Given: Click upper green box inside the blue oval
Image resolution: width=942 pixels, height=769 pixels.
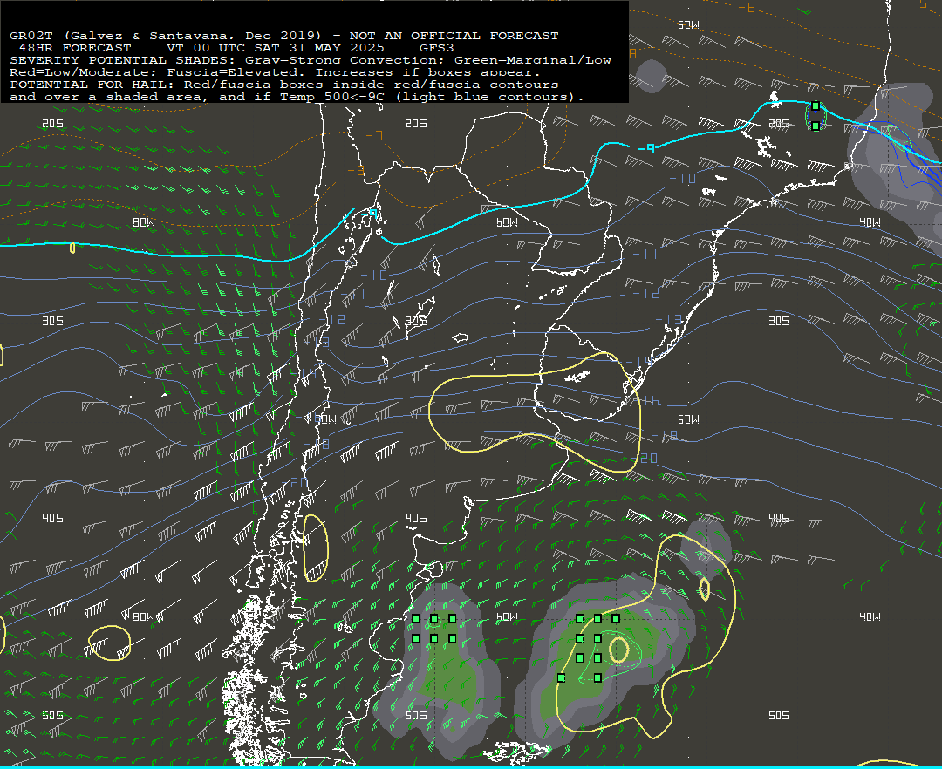Looking at the screenshot, I should point(816,106).
